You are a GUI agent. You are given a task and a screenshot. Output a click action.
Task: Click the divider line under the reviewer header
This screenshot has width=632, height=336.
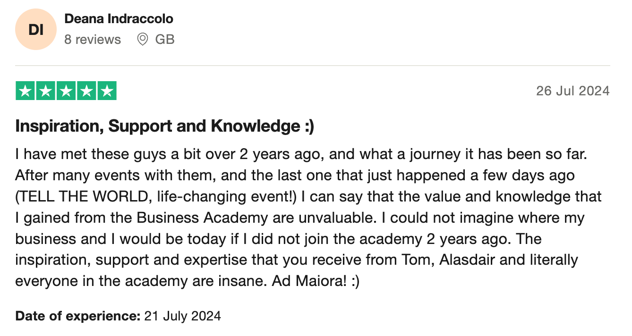click(x=313, y=66)
